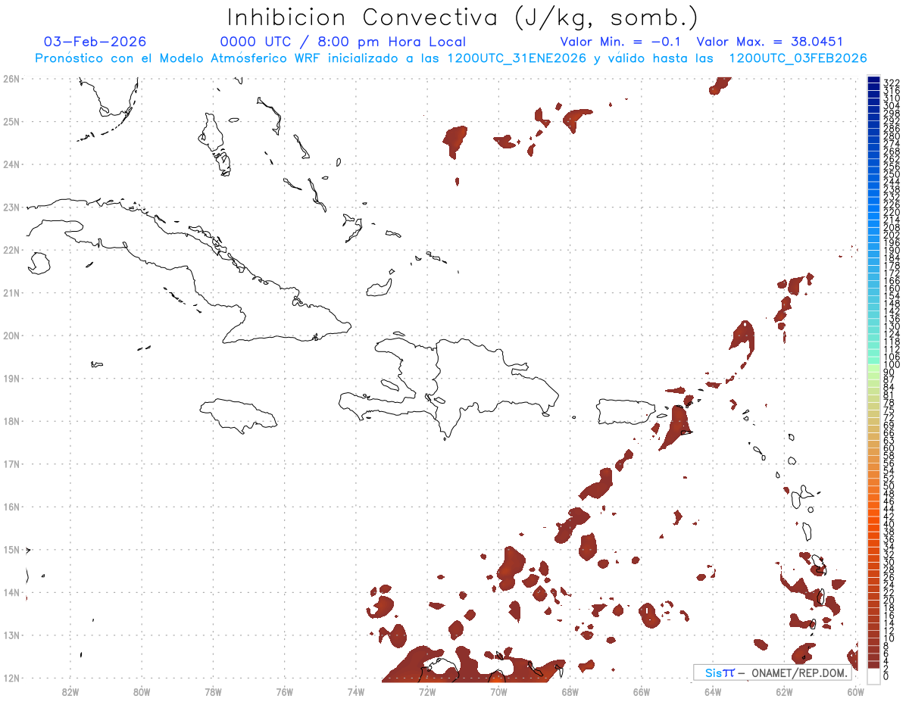Click the 'SisTT - ONAMET/REP.DOM.' credit box
This screenshot has height=702, width=909.
pyautogui.click(x=772, y=672)
